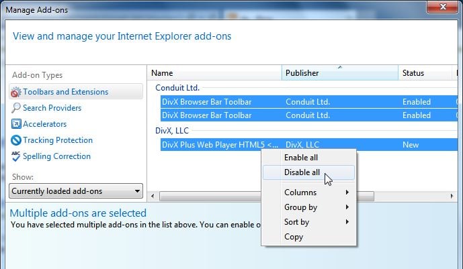Image resolution: width=463 pixels, height=269 pixels.
Task: Select Search Providers add-on type
Action: 52,108
